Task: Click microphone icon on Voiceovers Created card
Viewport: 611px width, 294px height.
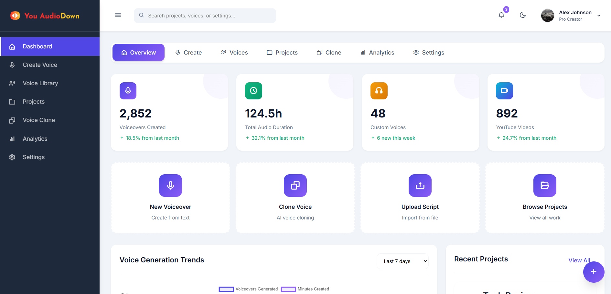Action: pyautogui.click(x=128, y=91)
